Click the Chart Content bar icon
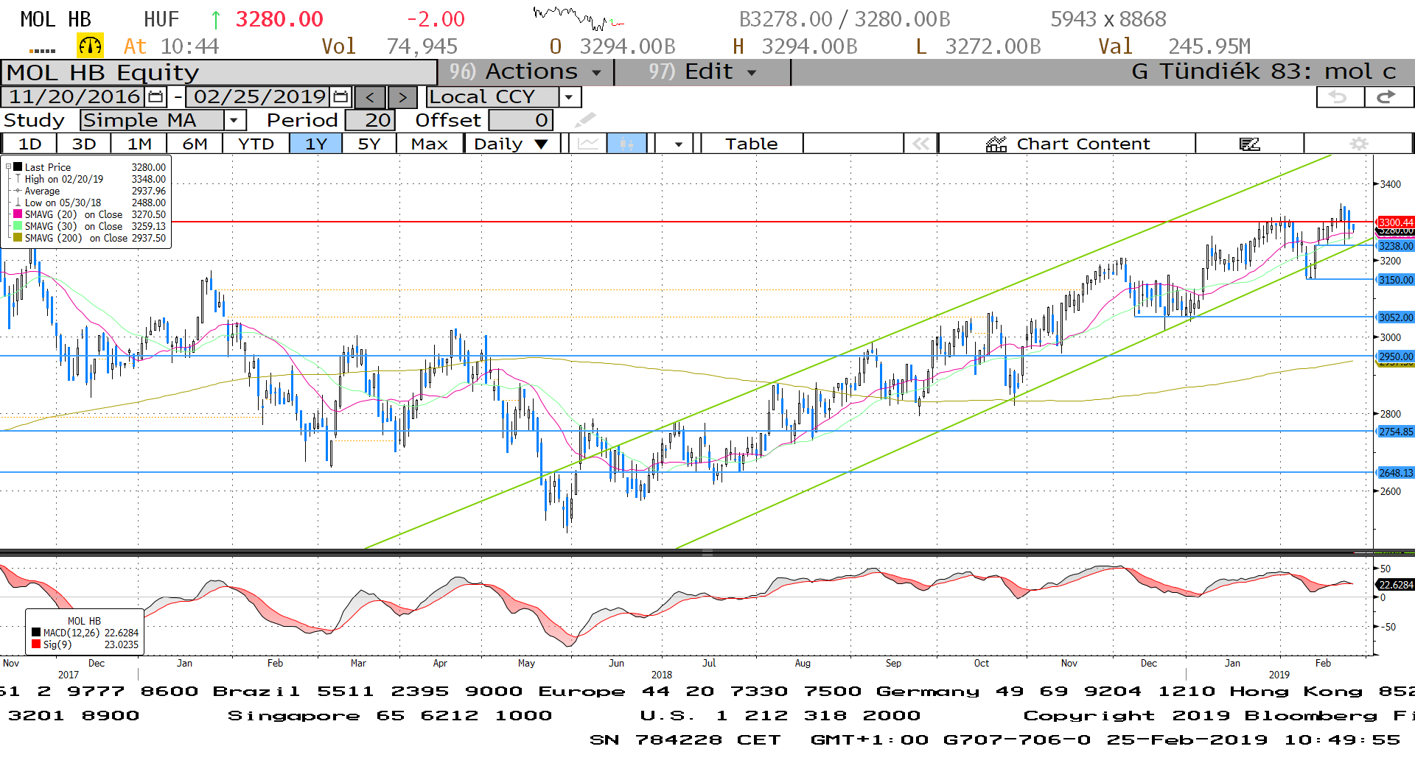 (996, 144)
